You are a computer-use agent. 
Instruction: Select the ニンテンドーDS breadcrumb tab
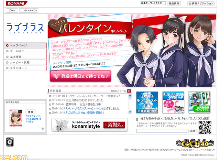click(x=29, y=10)
